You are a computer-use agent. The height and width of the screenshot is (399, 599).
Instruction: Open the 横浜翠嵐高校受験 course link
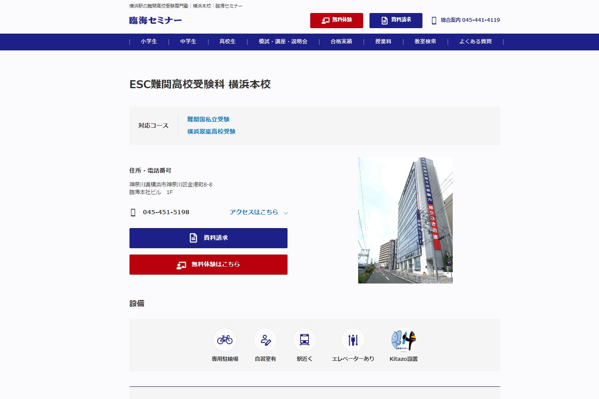211,131
